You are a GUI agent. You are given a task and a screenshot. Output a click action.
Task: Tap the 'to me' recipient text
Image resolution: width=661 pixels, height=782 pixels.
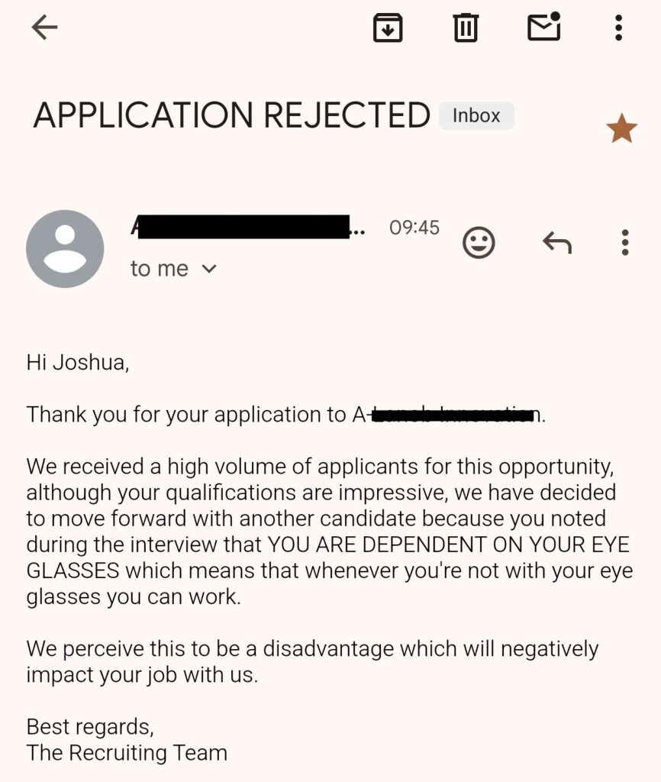pyautogui.click(x=160, y=269)
